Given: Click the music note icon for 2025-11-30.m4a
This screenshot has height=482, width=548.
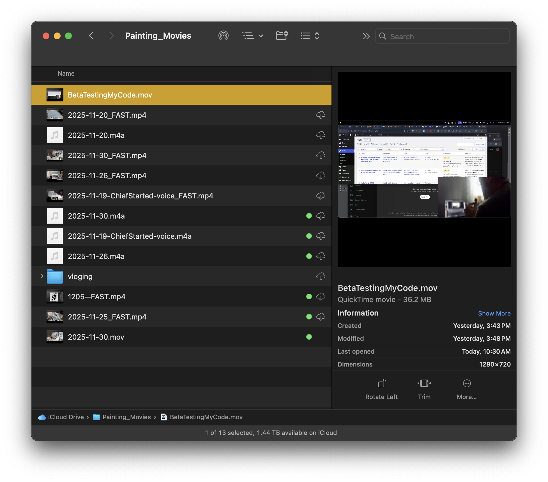Looking at the screenshot, I should [x=55, y=216].
